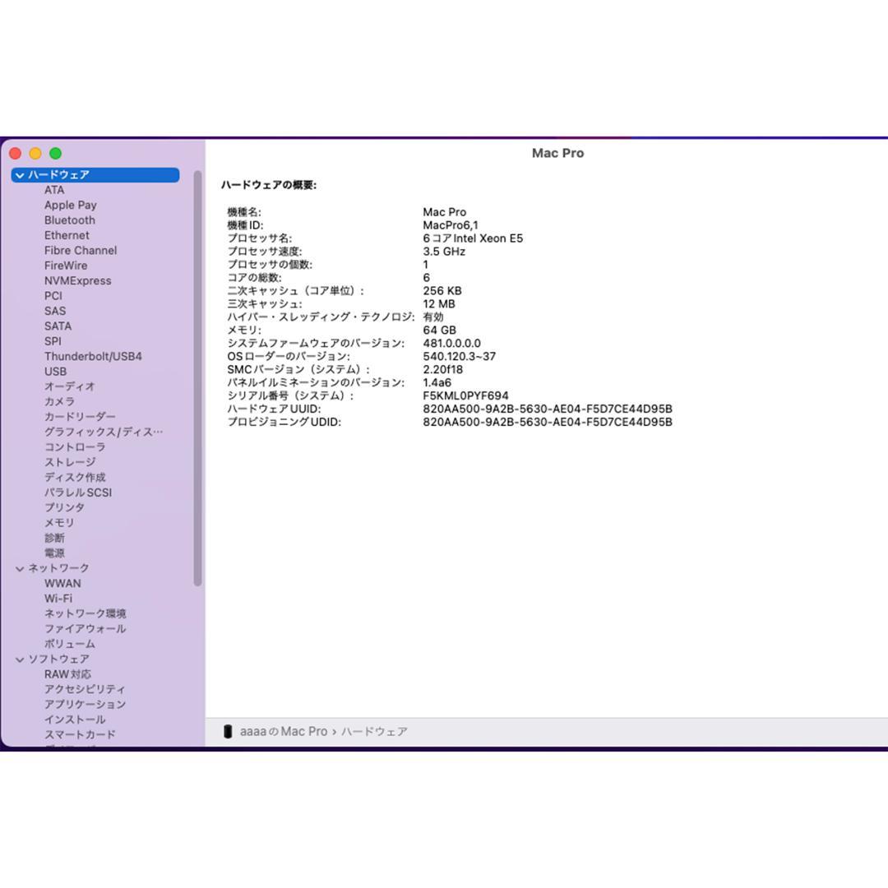Open ネットワーク環境 in the sidebar
The image size is (888, 888).
(85, 614)
